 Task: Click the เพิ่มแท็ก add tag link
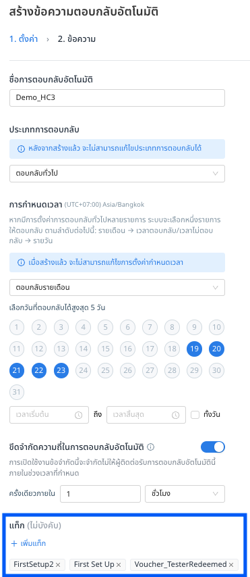click(x=32, y=543)
